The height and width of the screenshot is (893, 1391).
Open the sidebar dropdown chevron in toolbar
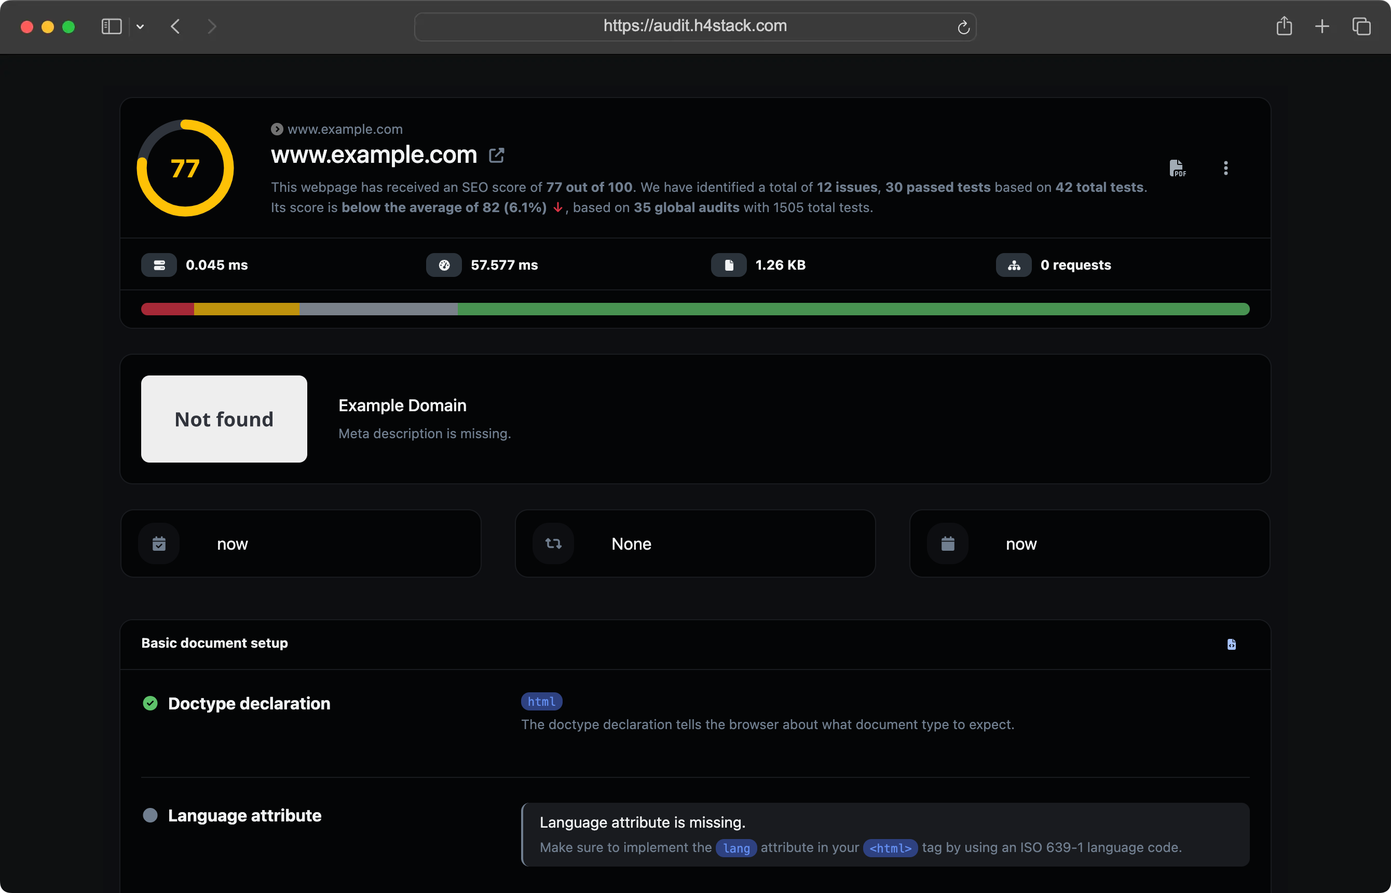point(140,26)
